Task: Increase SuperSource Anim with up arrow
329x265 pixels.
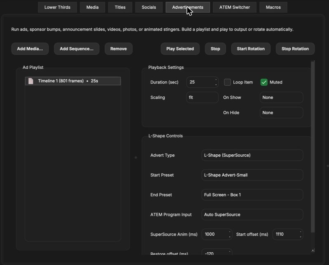Action: pos(230,232)
